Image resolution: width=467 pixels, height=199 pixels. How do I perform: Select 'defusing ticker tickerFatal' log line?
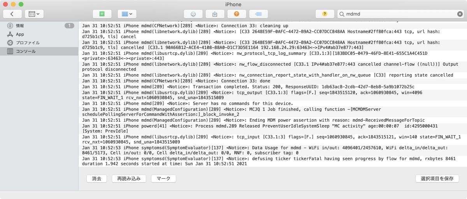click(x=272, y=161)
